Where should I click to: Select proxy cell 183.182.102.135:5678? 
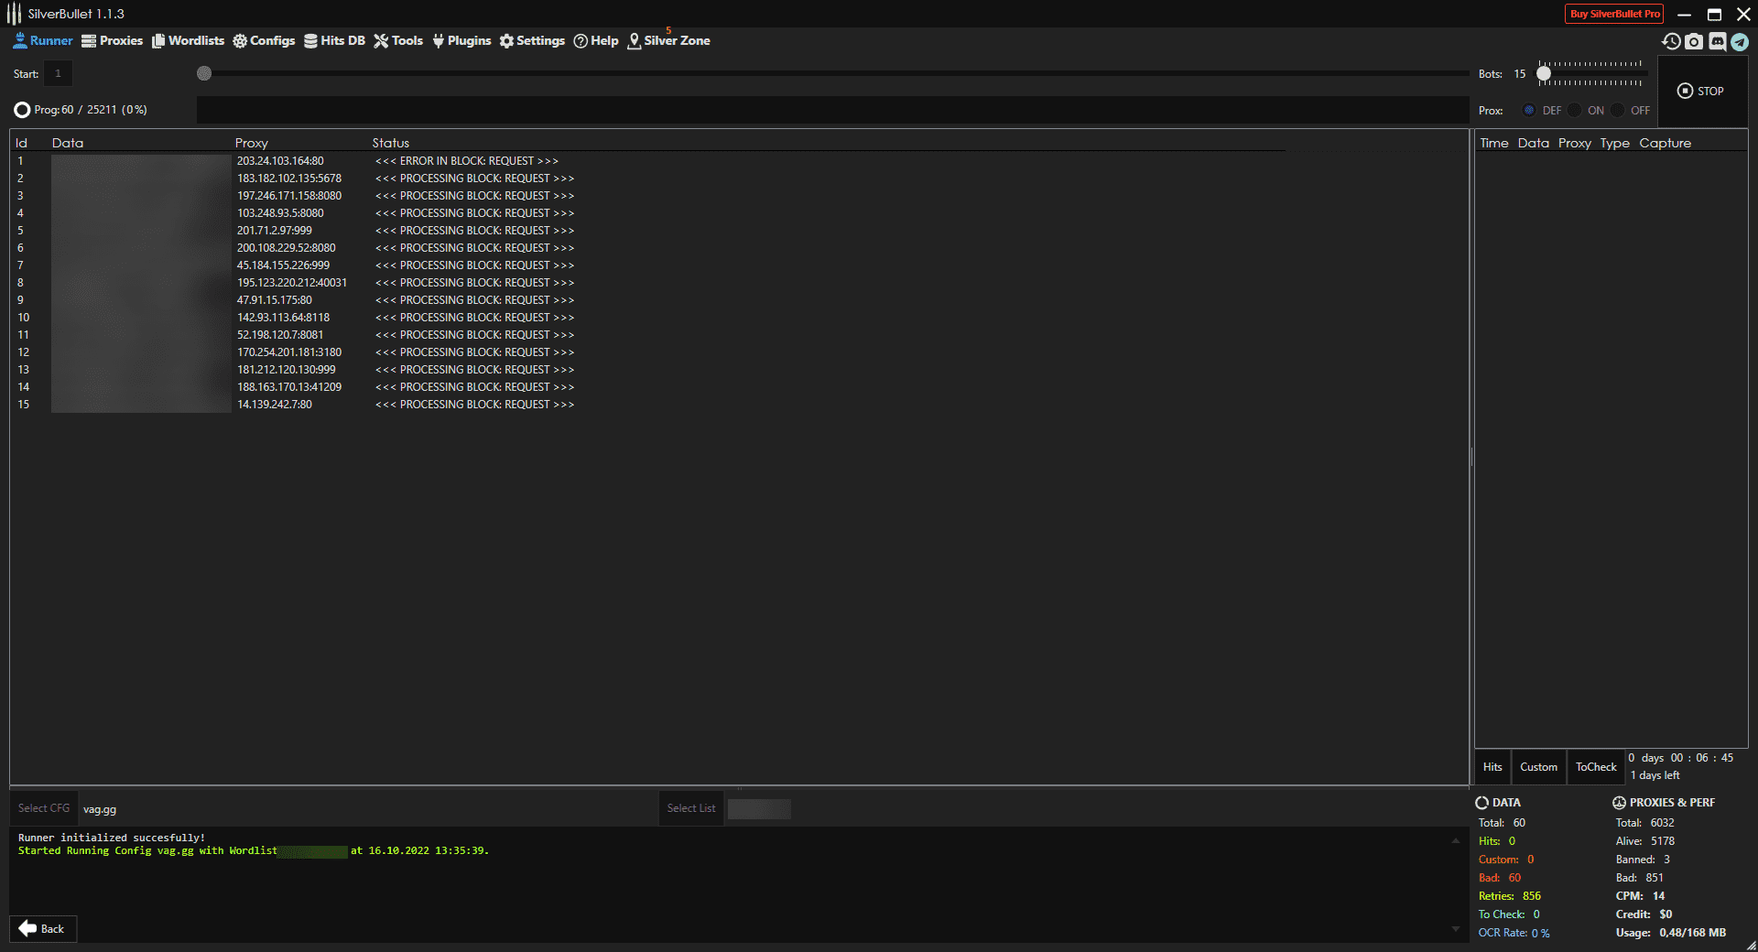289,178
